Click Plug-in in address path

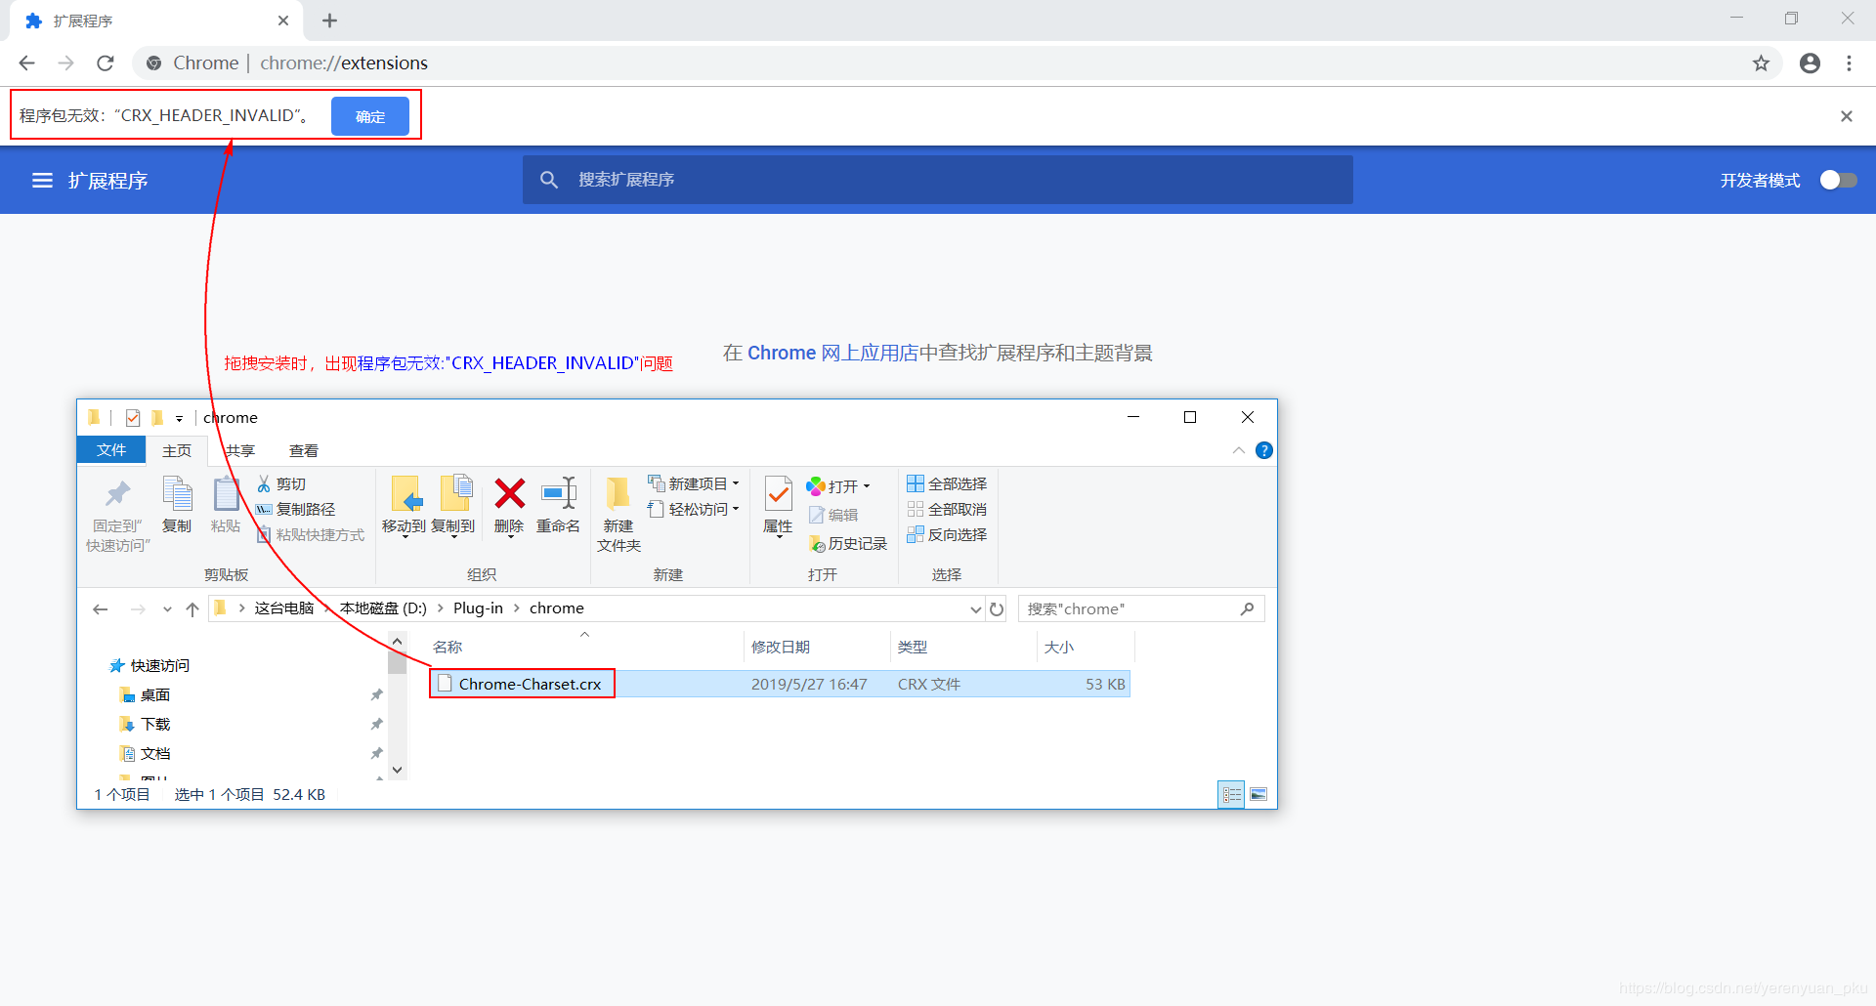478,608
